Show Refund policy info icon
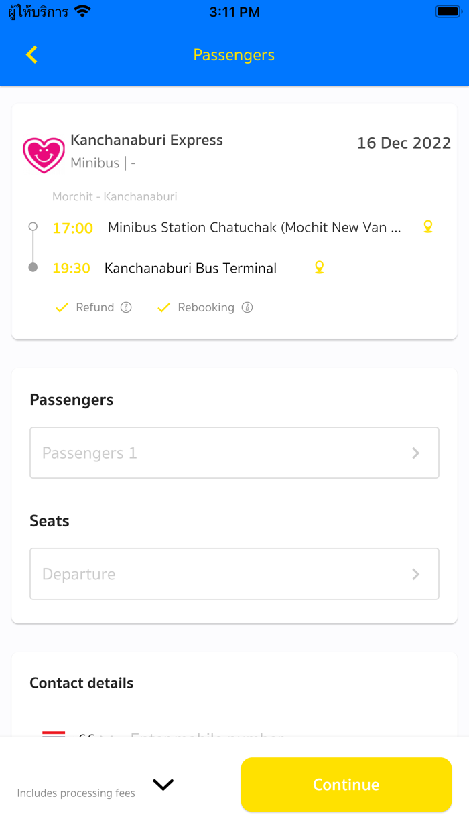 click(x=126, y=307)
